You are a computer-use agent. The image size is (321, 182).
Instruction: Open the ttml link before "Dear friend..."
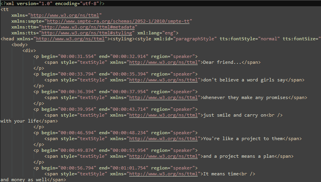click(x=163, y=62)
